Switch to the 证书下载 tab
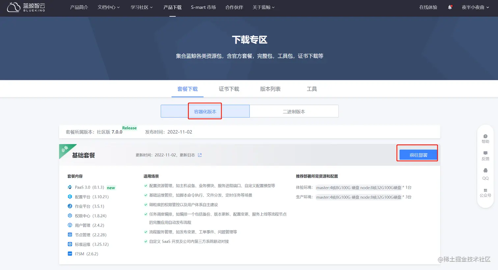This screenshot has height=270, width=498. coord(229,89)
